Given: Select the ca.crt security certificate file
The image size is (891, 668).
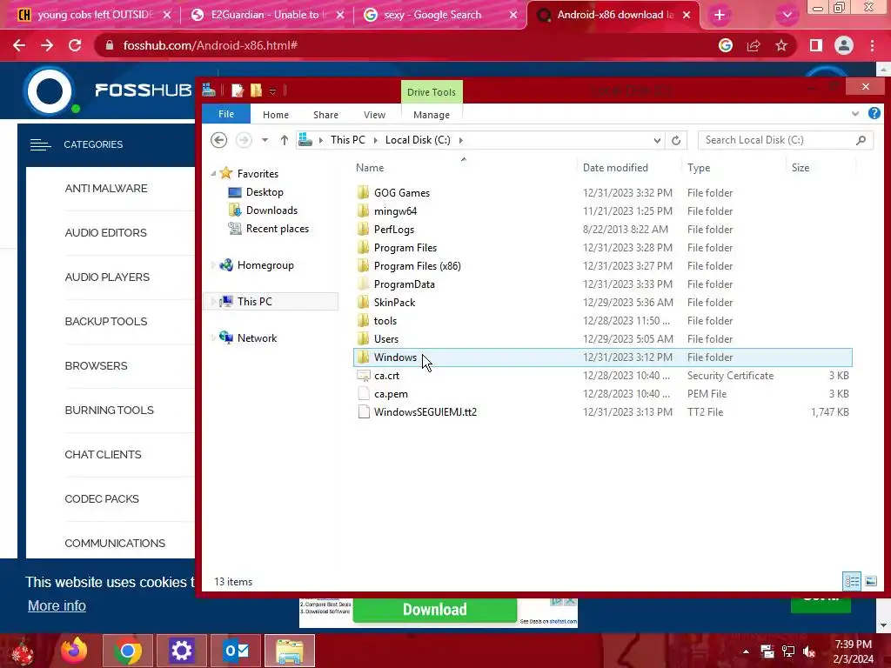Looking at the screenshot, I should [602, 376].
